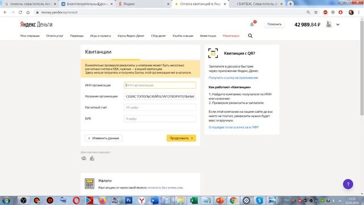Open Карты Яндекс.Денег menu item

coord(131,36)
